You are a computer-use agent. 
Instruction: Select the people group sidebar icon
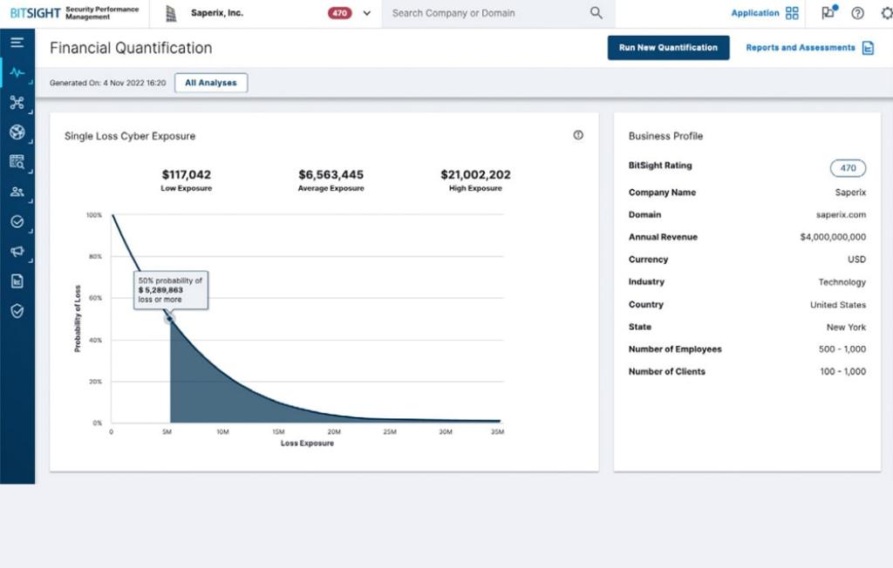(17, 192)
